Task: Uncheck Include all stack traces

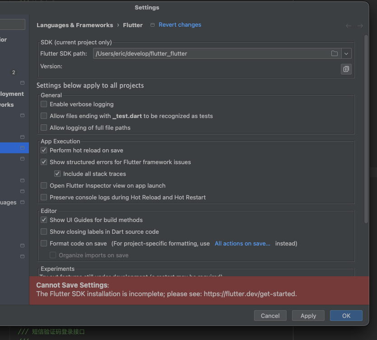Action: (57, 174)
